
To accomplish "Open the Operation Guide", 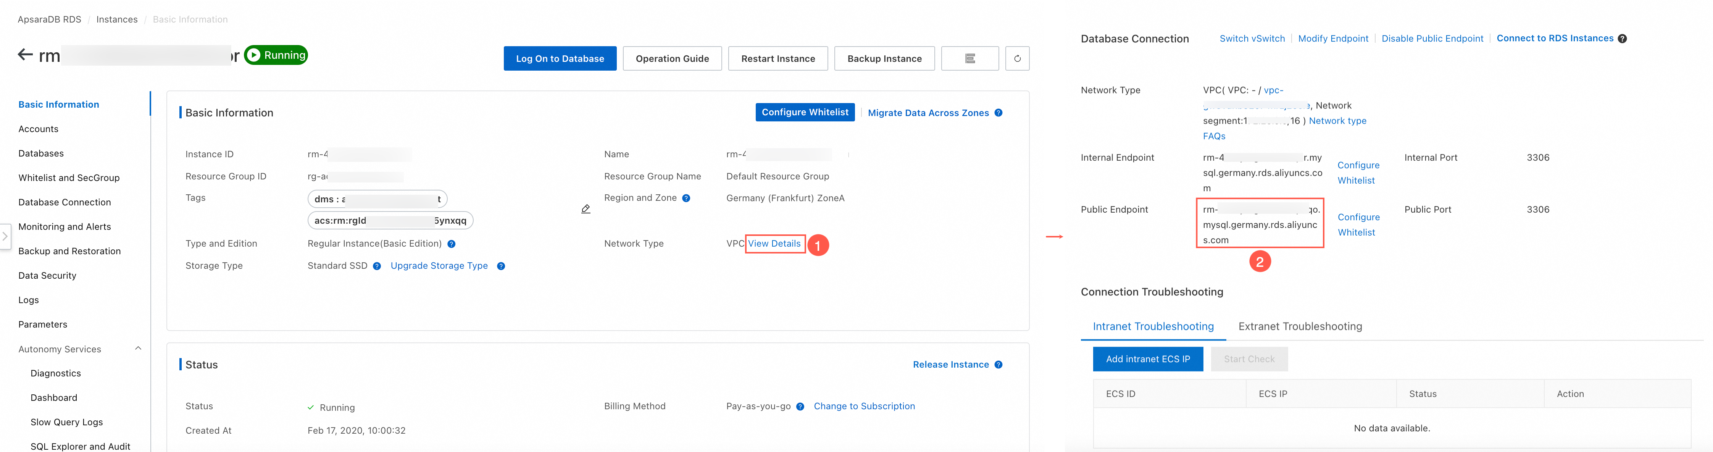I will pos(672,58).
